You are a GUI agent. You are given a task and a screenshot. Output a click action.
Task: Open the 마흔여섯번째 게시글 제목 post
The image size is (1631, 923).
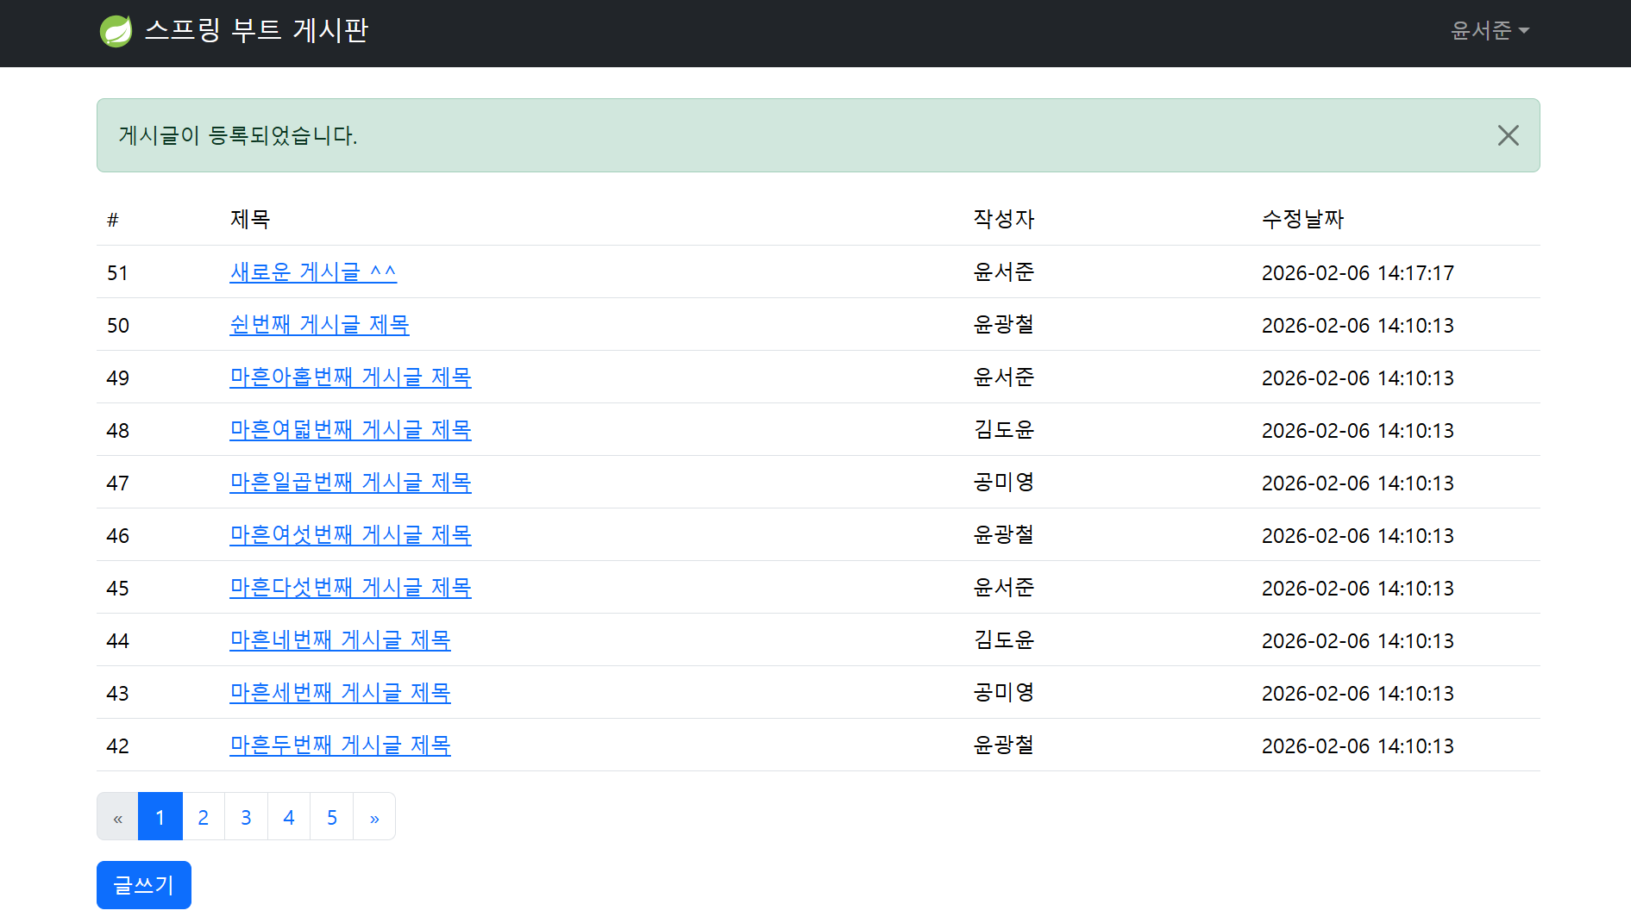(350, 535)
